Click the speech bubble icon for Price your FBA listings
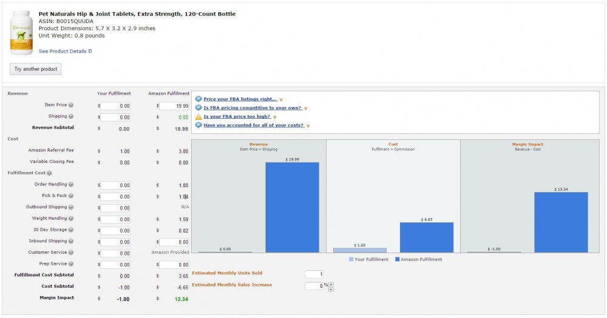607x318 pixels. pos(198,99)
